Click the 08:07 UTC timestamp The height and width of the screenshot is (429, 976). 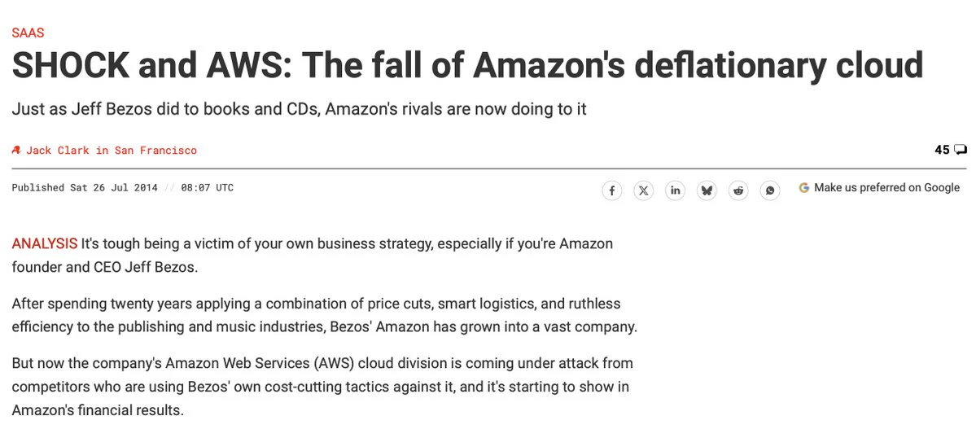pos(208,187)
